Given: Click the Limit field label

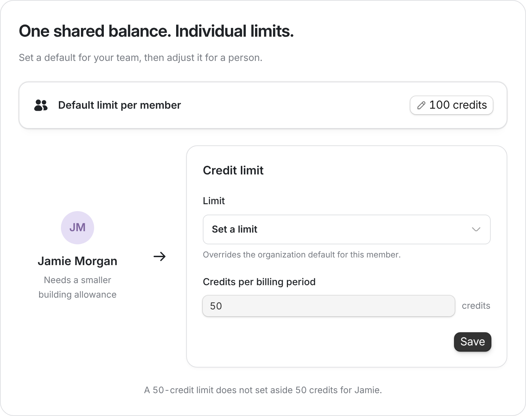Looking at the screenshot, I should [214, 201].
